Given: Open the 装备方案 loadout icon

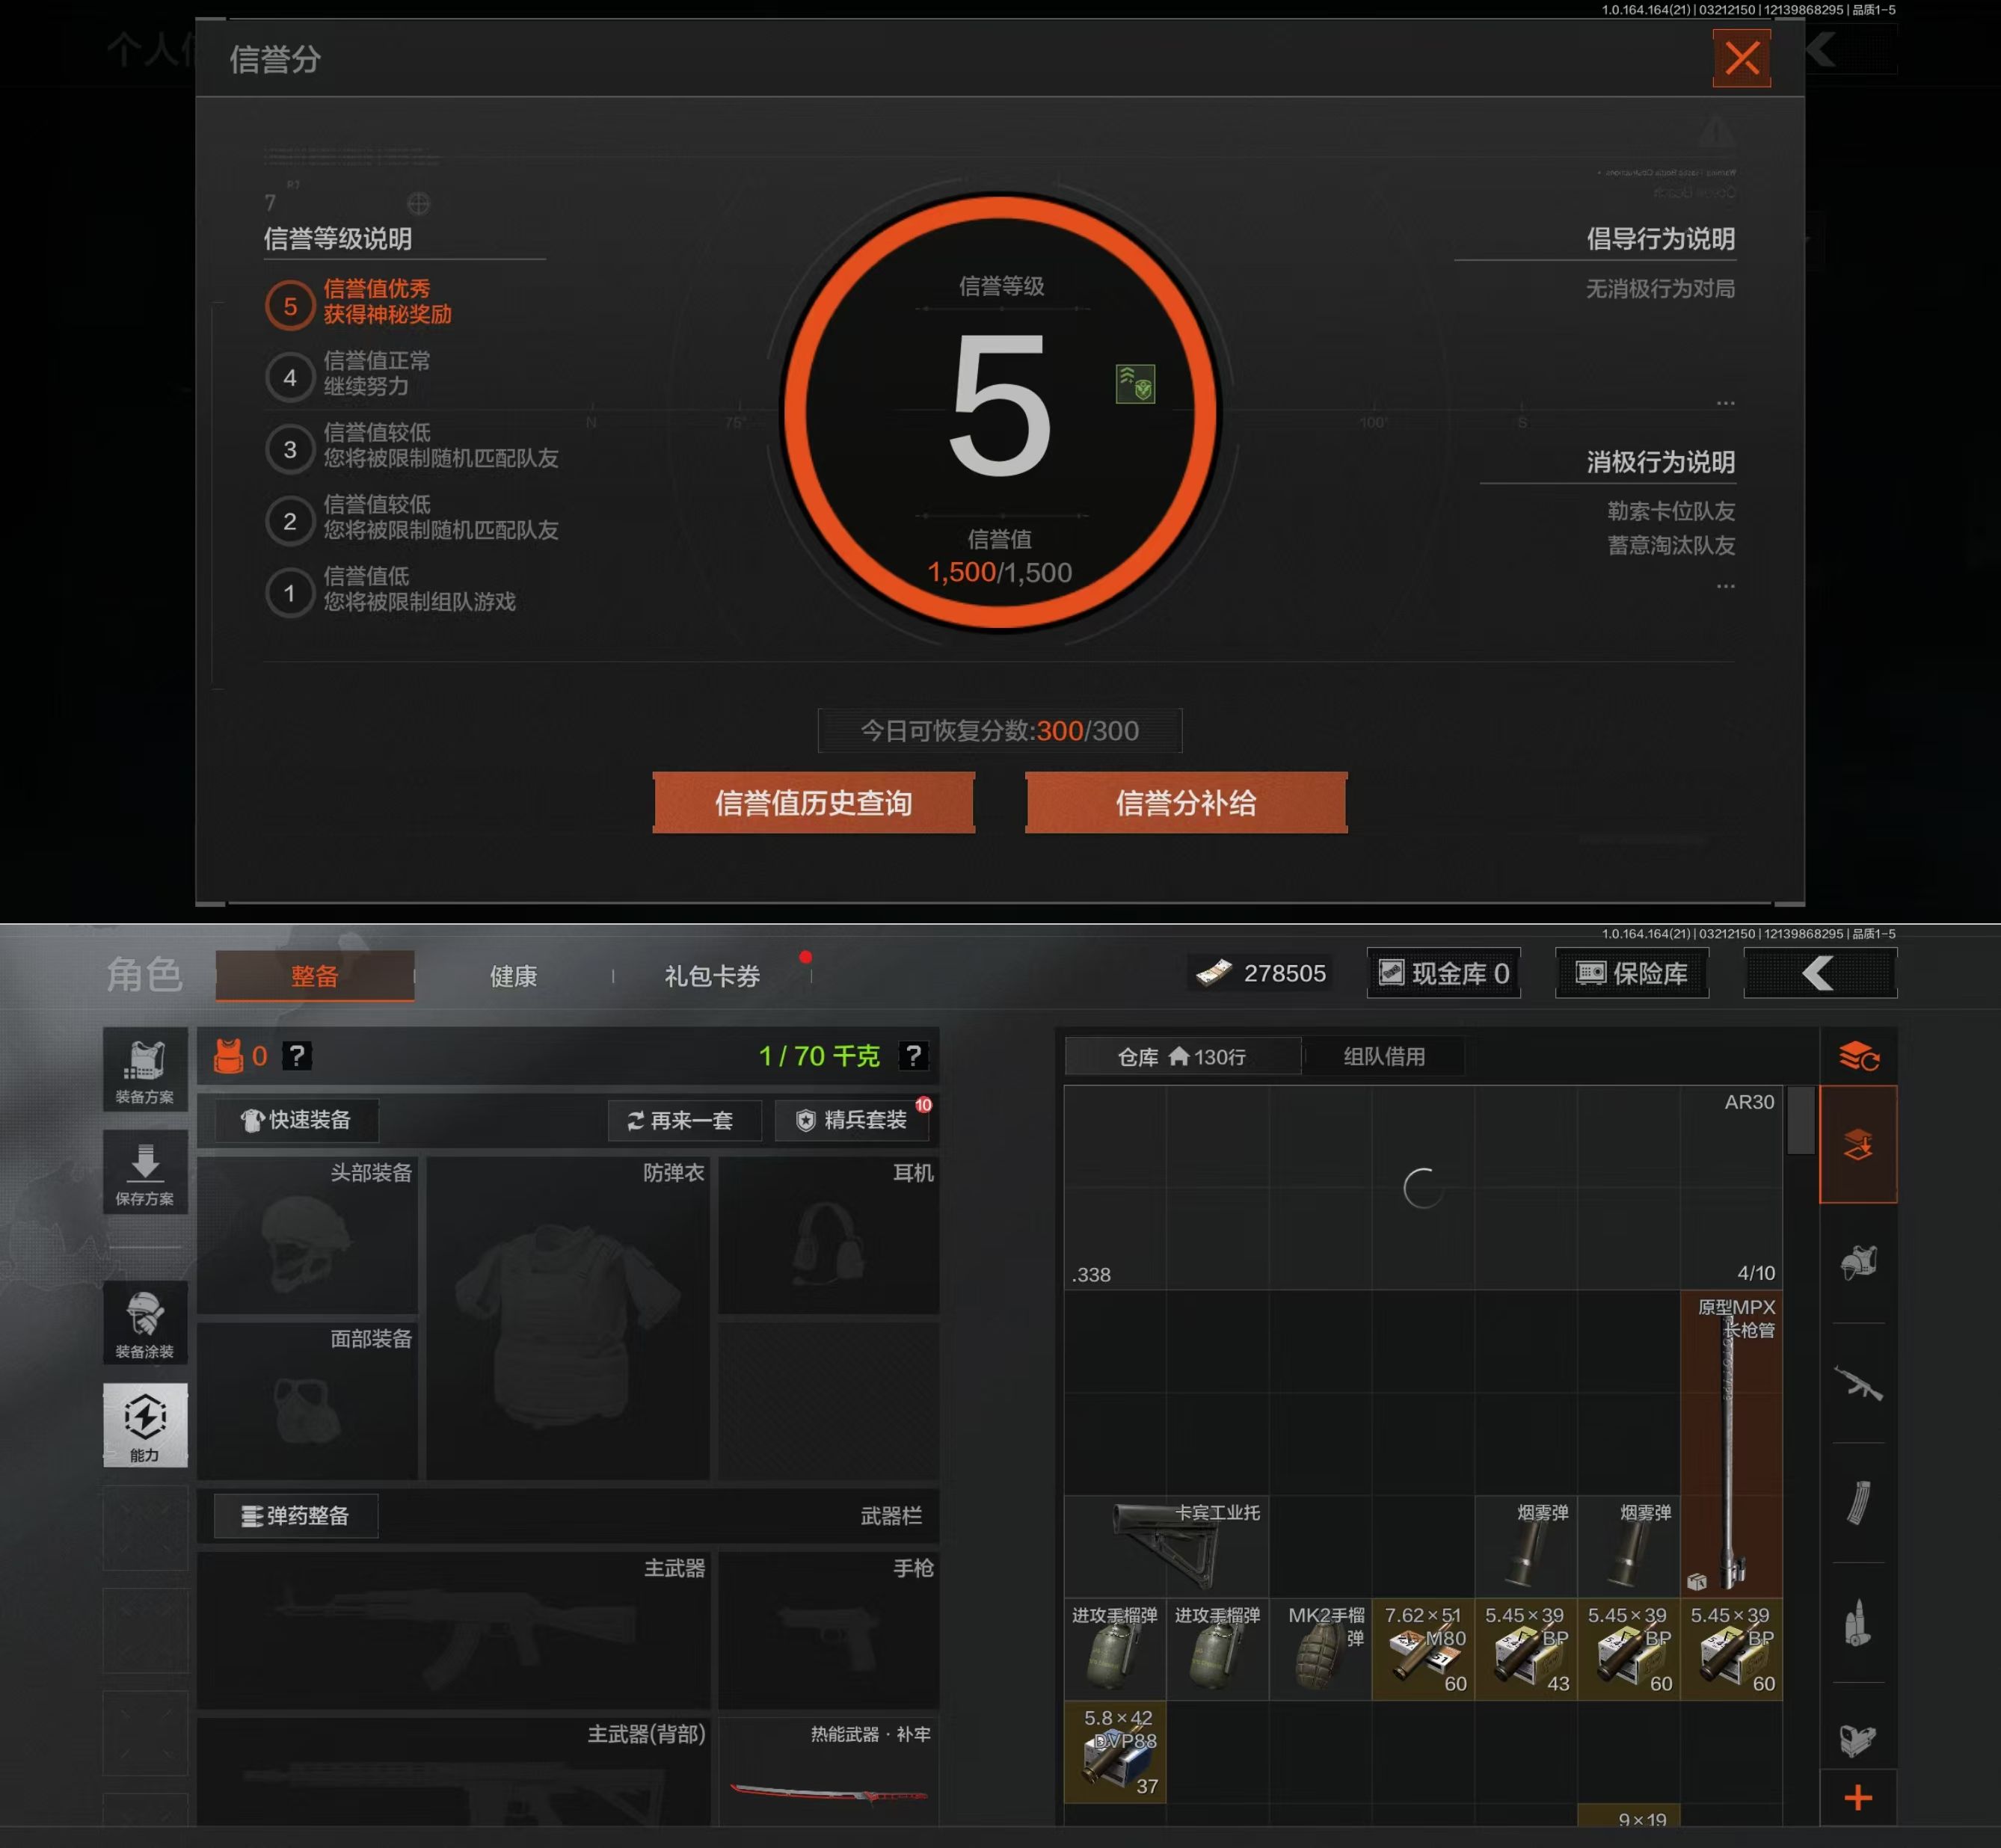Looking at the screenshot, I should [145, 1068].
